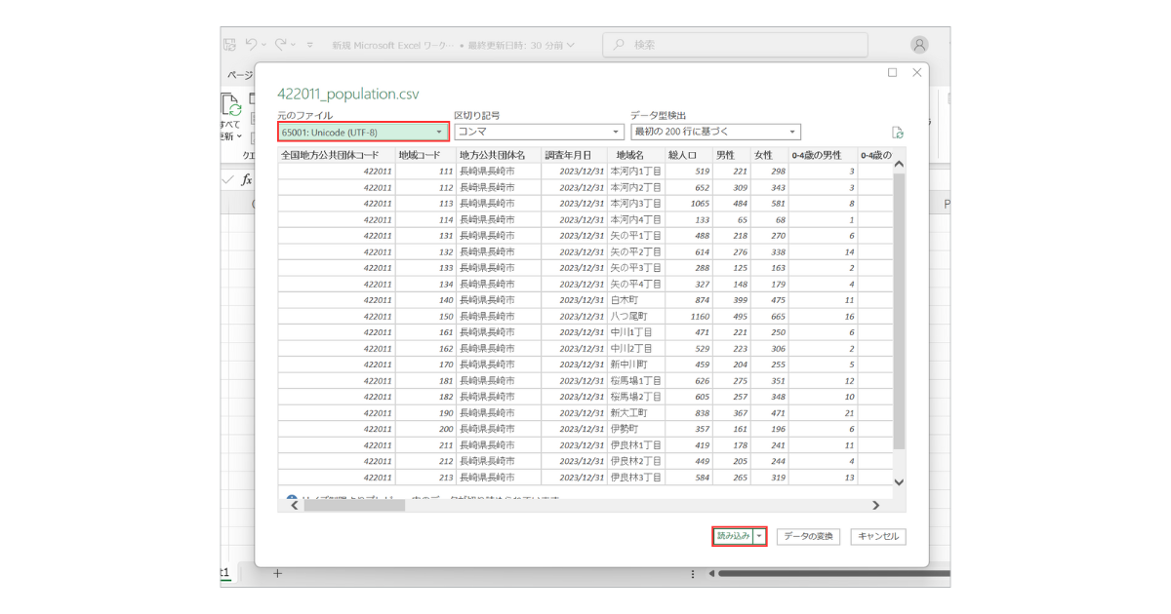Open the 読み込み split-button arrow

tap(759, 536)
